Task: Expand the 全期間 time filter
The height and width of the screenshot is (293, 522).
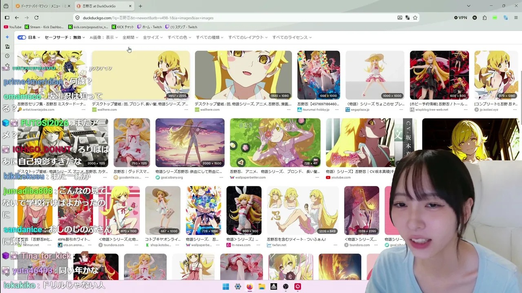Action: pyautogui.click(x=130, y=37)
